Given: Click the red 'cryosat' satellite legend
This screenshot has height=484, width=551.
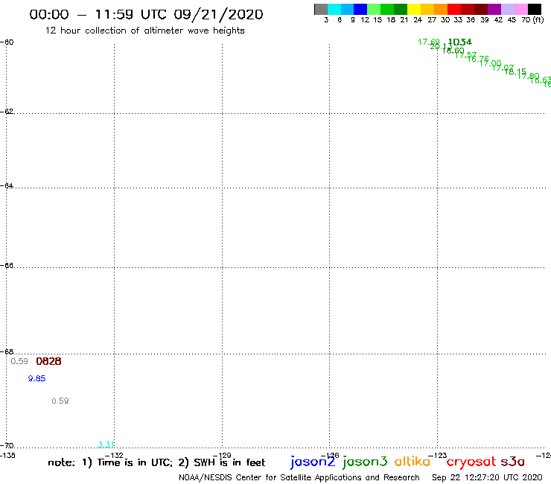Looking at the screenshot, I should pos(471,462).
